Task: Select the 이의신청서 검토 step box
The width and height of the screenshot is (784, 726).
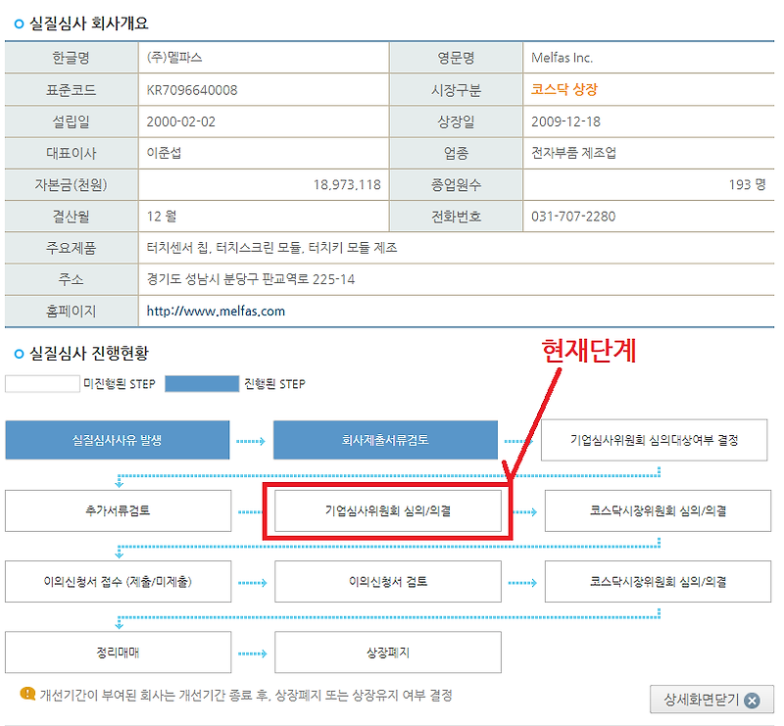Action: coord(388,582)
